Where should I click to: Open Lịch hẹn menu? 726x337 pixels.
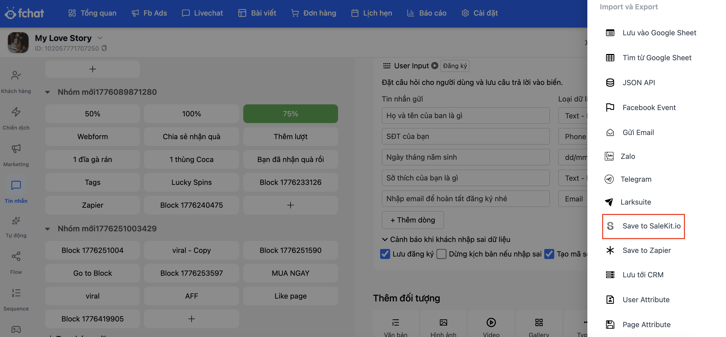pyautogui.click(x=372, y=13)
